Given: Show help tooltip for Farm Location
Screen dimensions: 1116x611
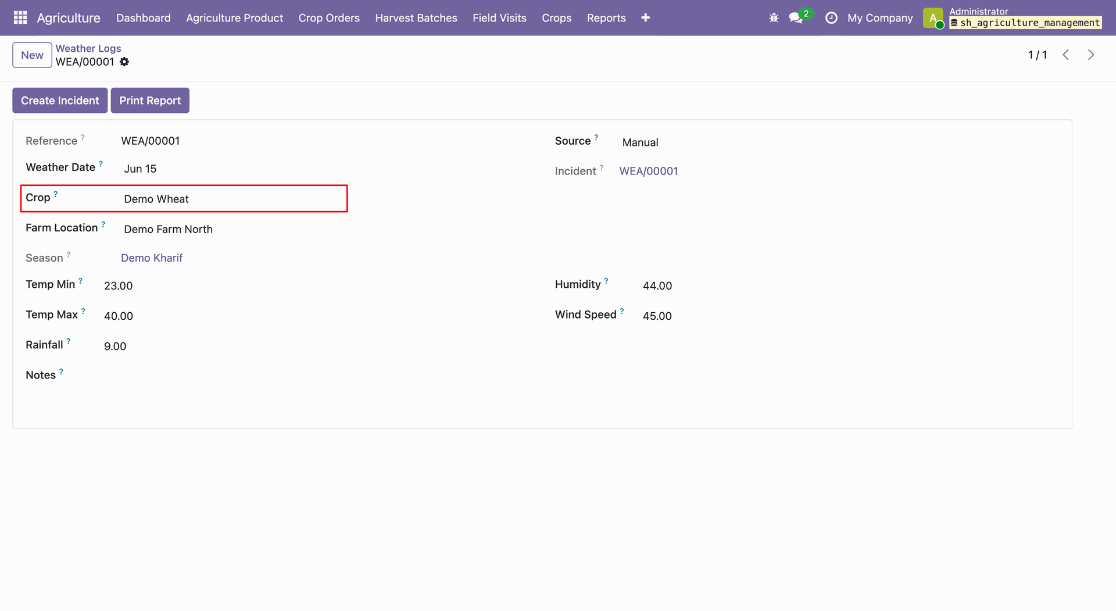Looking at the screenshot, I should coord(103,224).
